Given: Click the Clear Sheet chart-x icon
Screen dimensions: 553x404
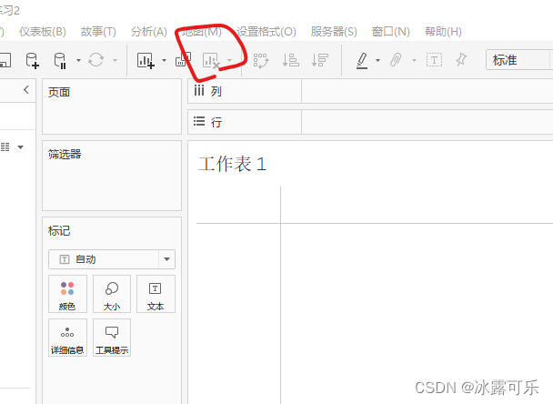Looking at the screenshot, I should point(211,60).
